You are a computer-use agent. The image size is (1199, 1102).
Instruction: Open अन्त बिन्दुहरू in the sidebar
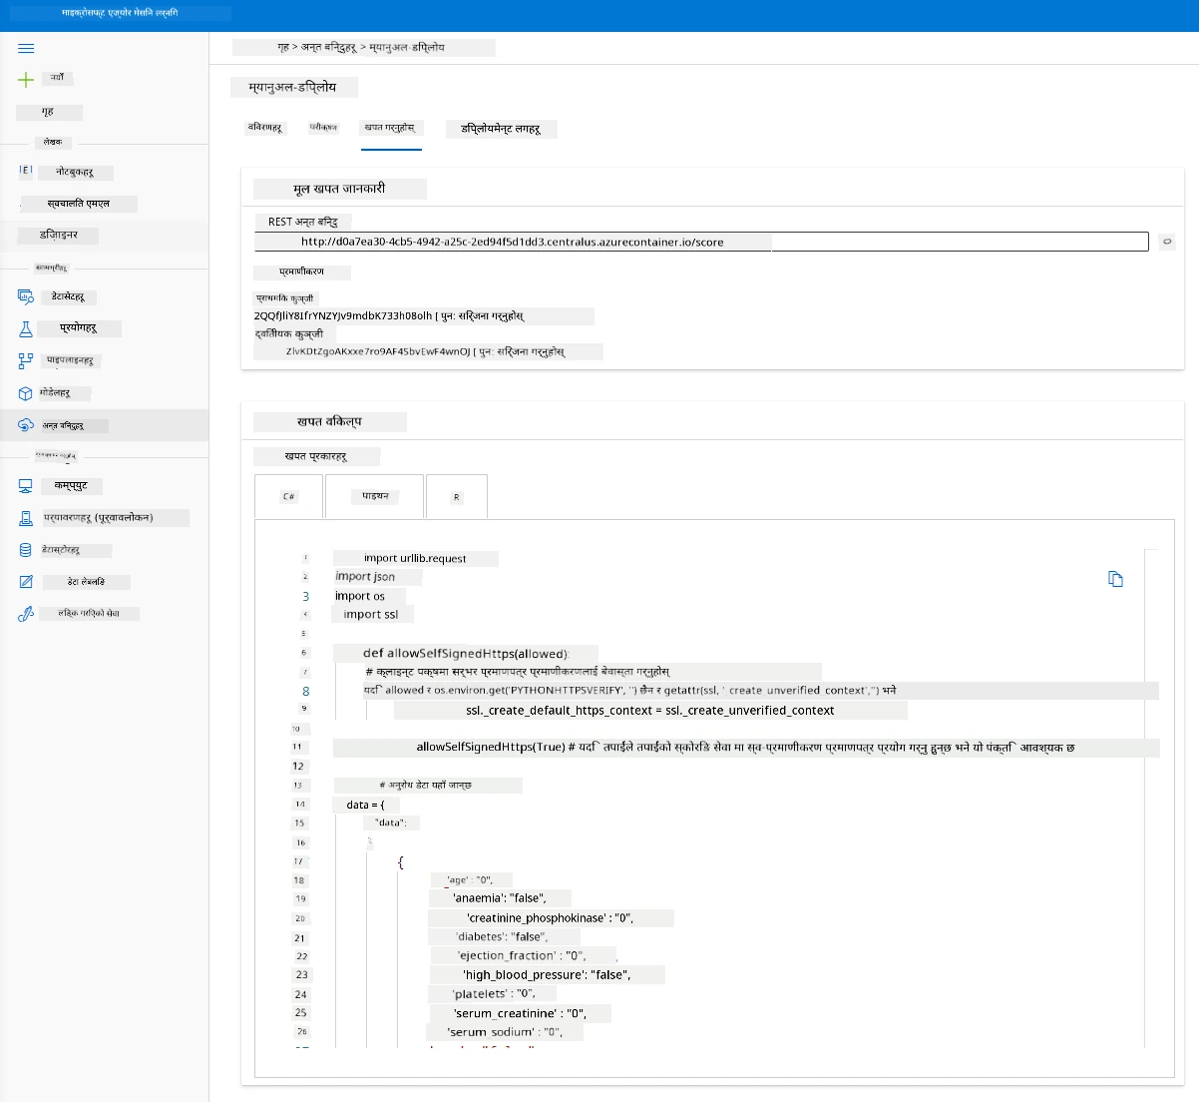[x=63, y=425]
